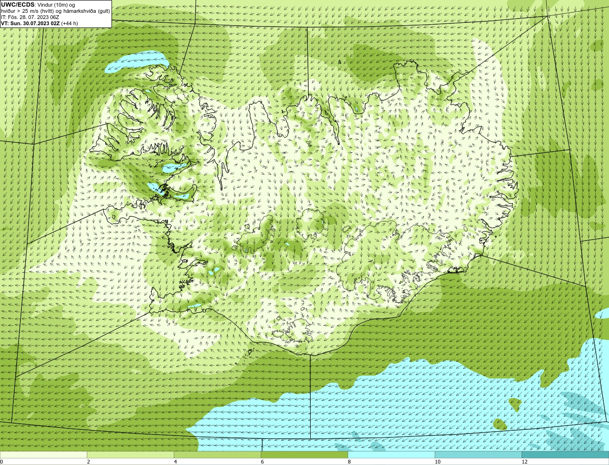The image size is (609, 465).
Task: Click the legend tick label "10"
Action: coord(437,462)
